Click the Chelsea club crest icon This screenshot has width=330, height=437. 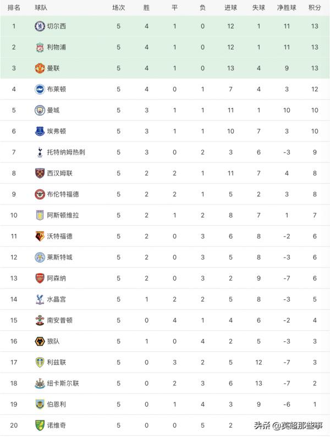tap(40, 26)
